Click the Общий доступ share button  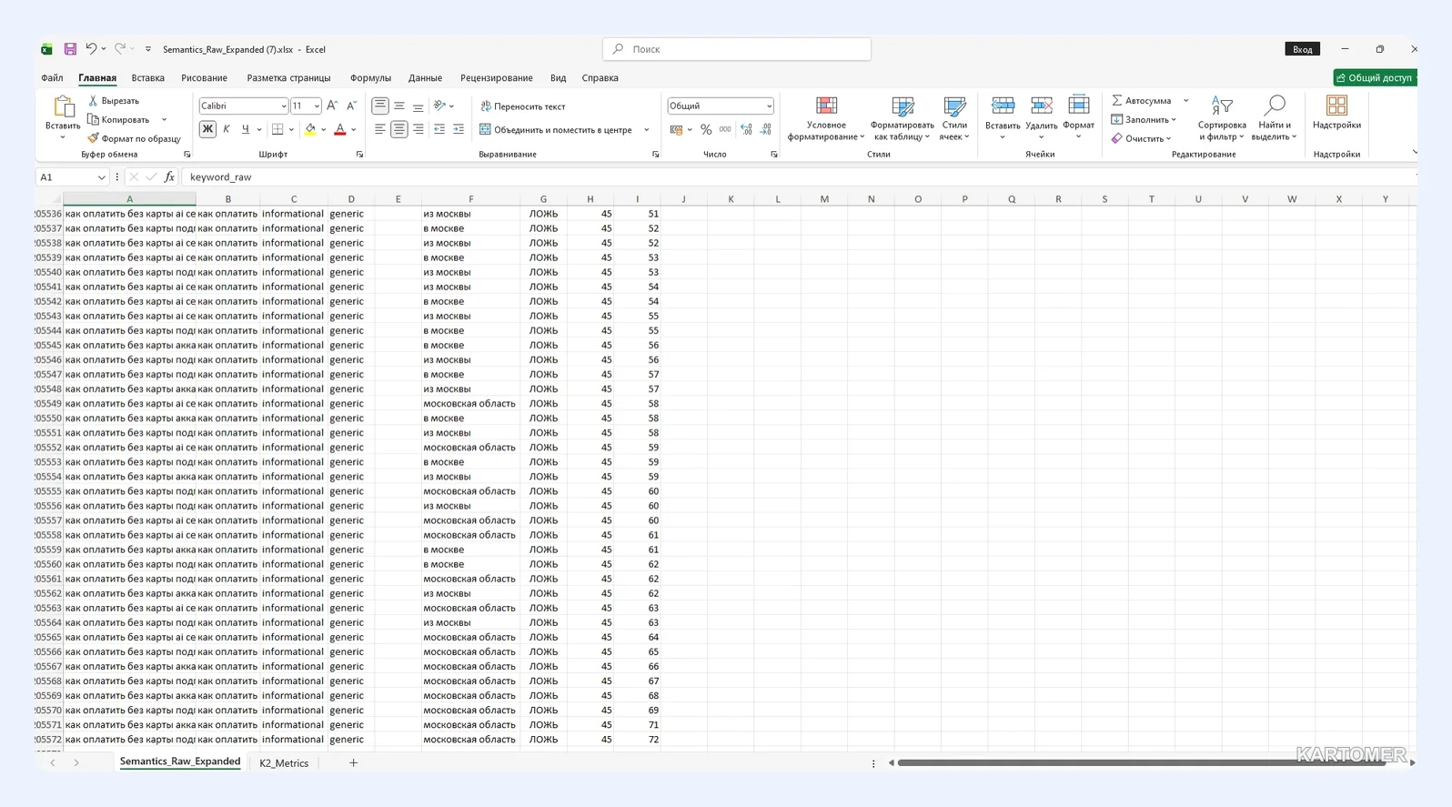click(x=1375, y=78)
